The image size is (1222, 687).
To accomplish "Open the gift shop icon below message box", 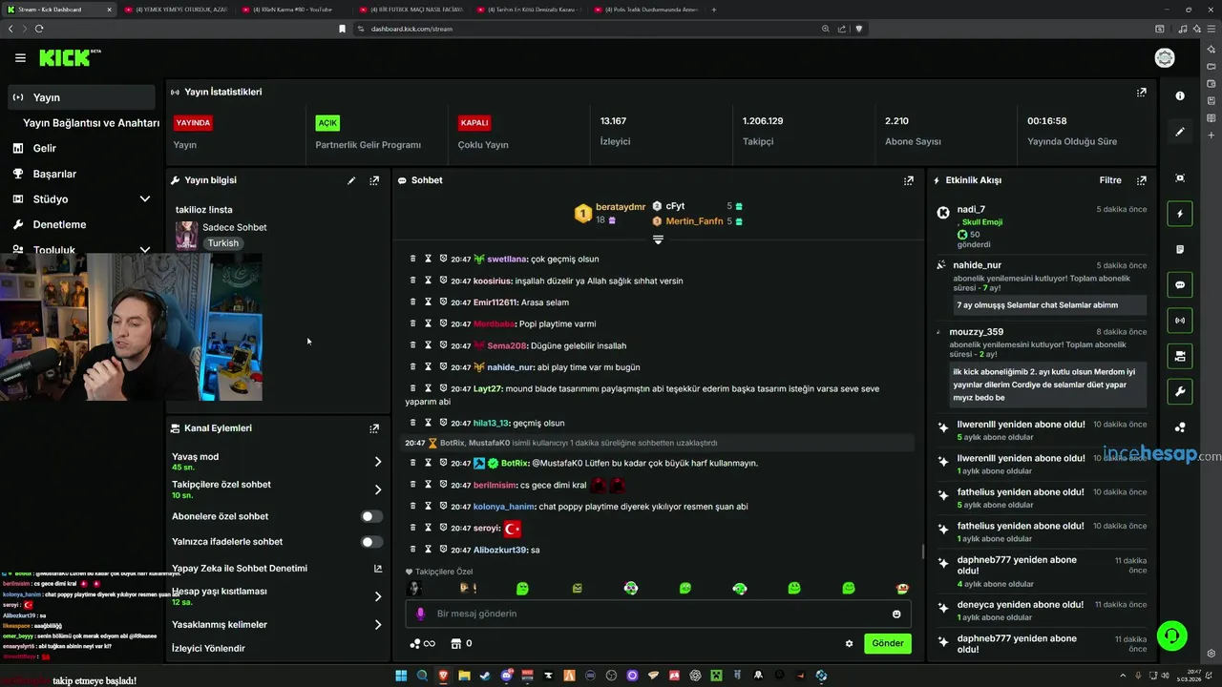I will point(455,643).
